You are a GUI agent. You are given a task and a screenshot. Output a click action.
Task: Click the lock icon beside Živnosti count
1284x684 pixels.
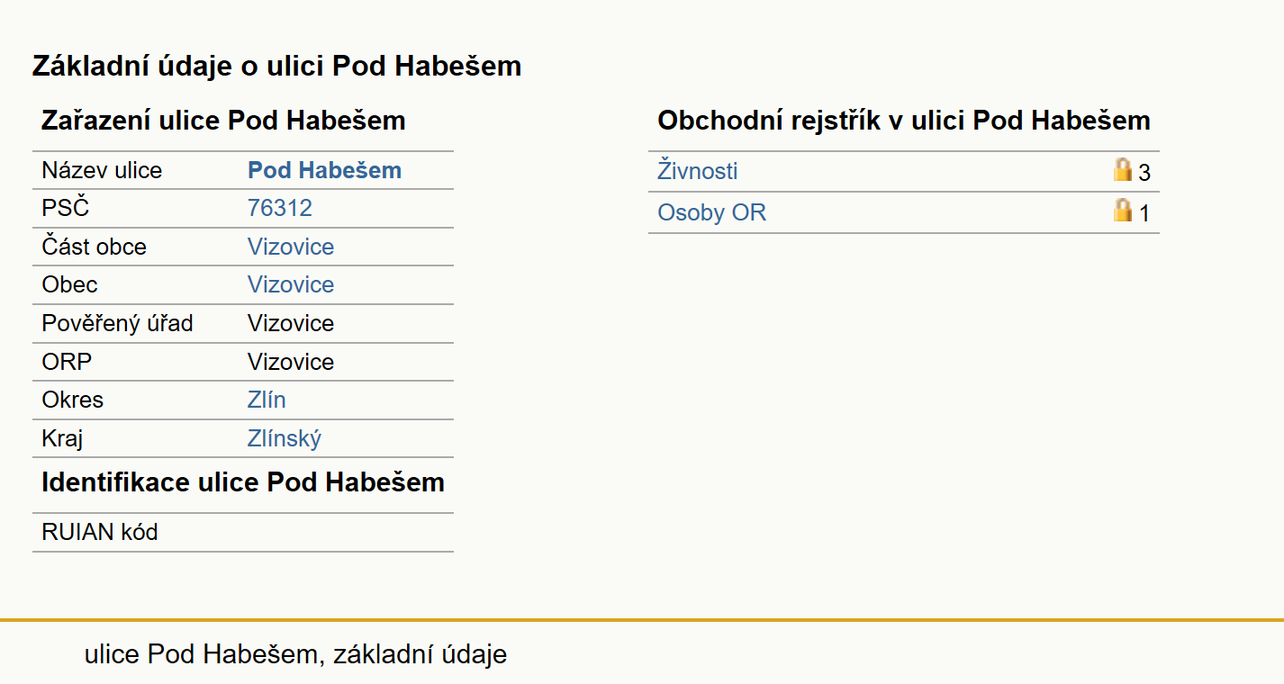pos(1123,169)
